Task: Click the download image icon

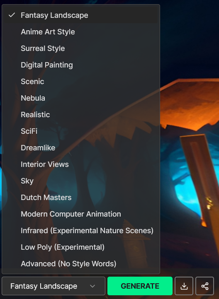Action: pyautogui.click(x=184, y=286)
